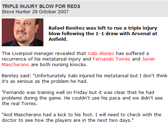The image size is (168, 127).
Task: Click 'Unfortunately Xabi' in the first quote
Action: pyautogui.click(x=56, y=76)
